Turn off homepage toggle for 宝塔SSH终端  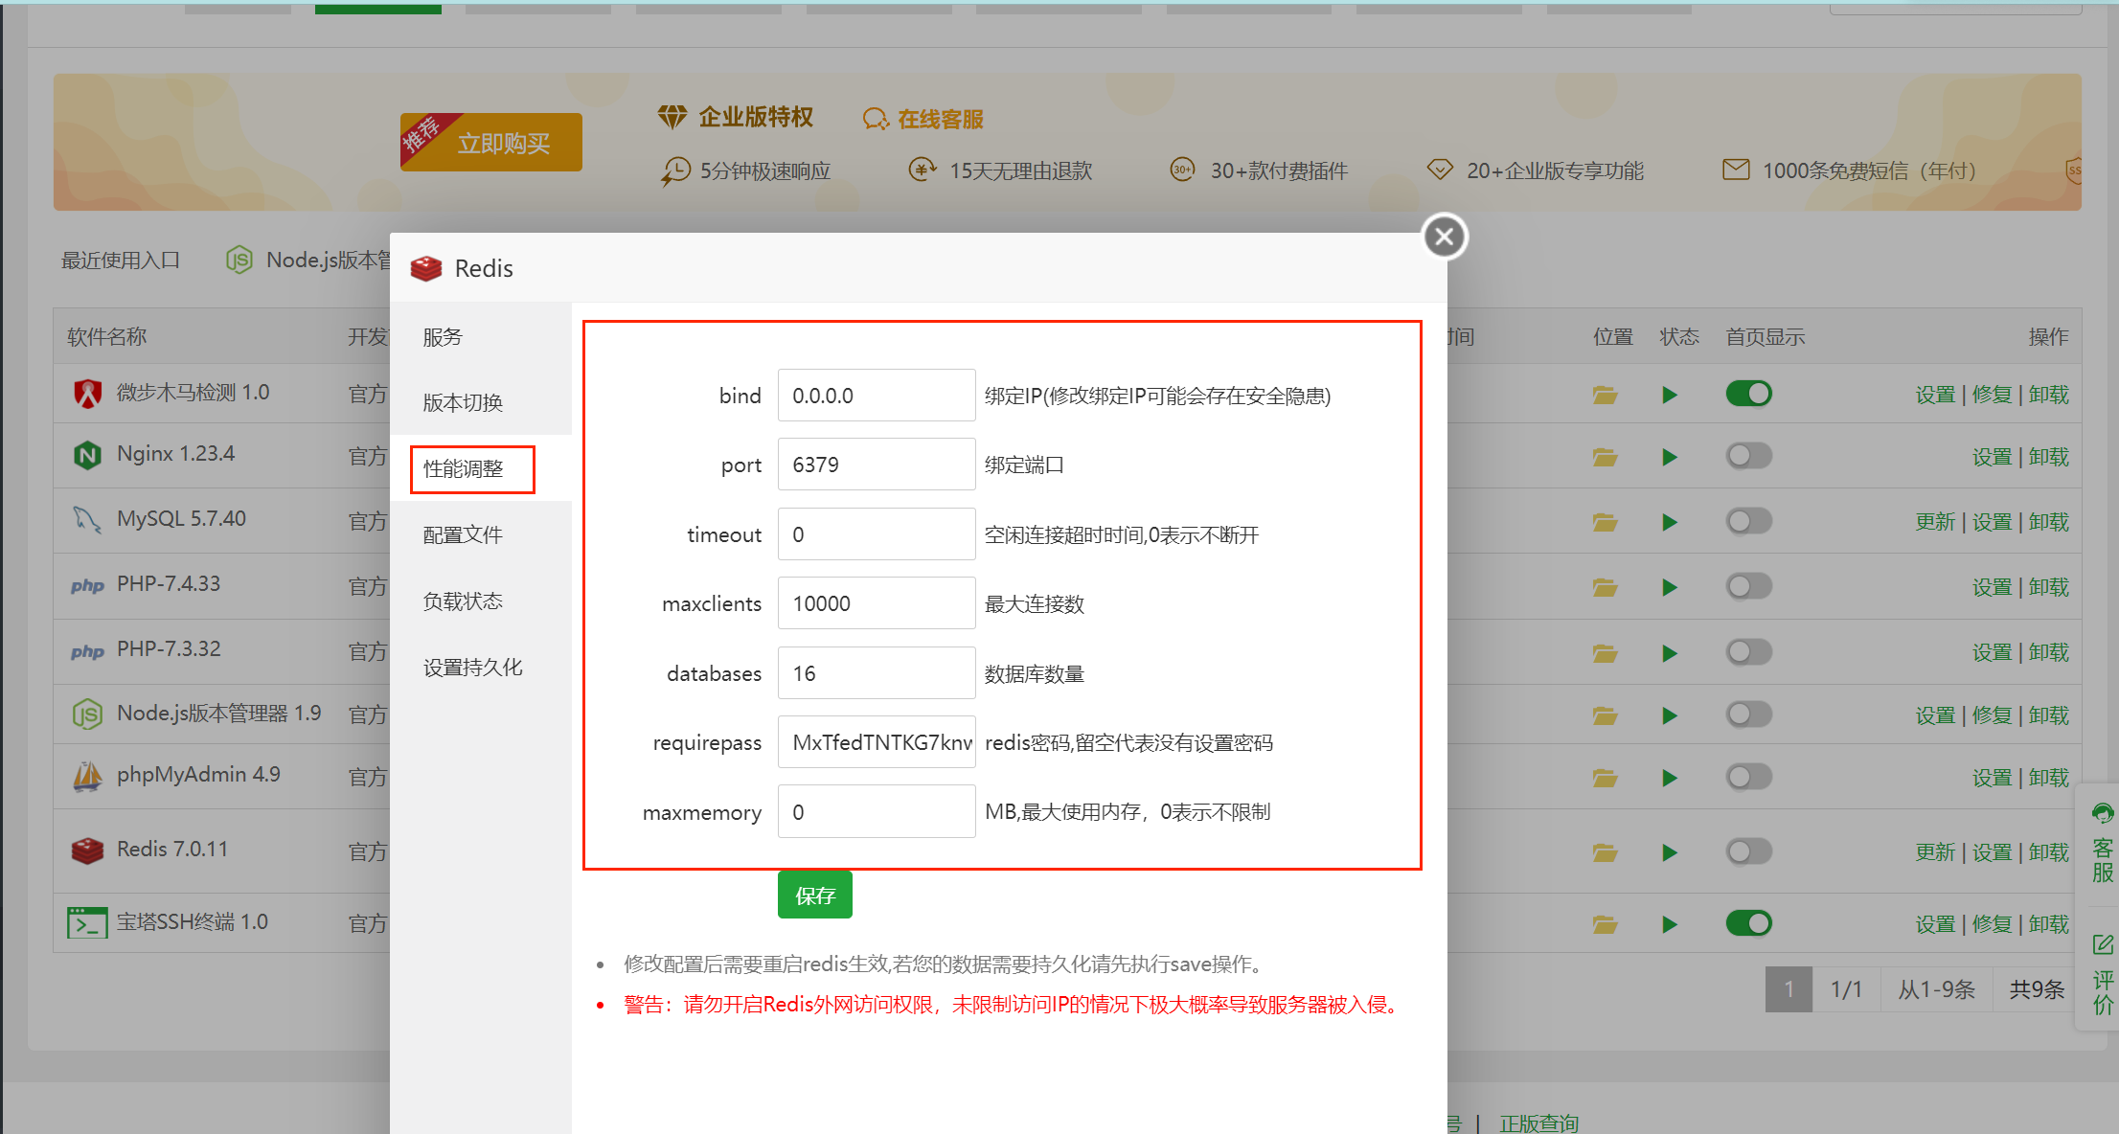[1748, 923]
